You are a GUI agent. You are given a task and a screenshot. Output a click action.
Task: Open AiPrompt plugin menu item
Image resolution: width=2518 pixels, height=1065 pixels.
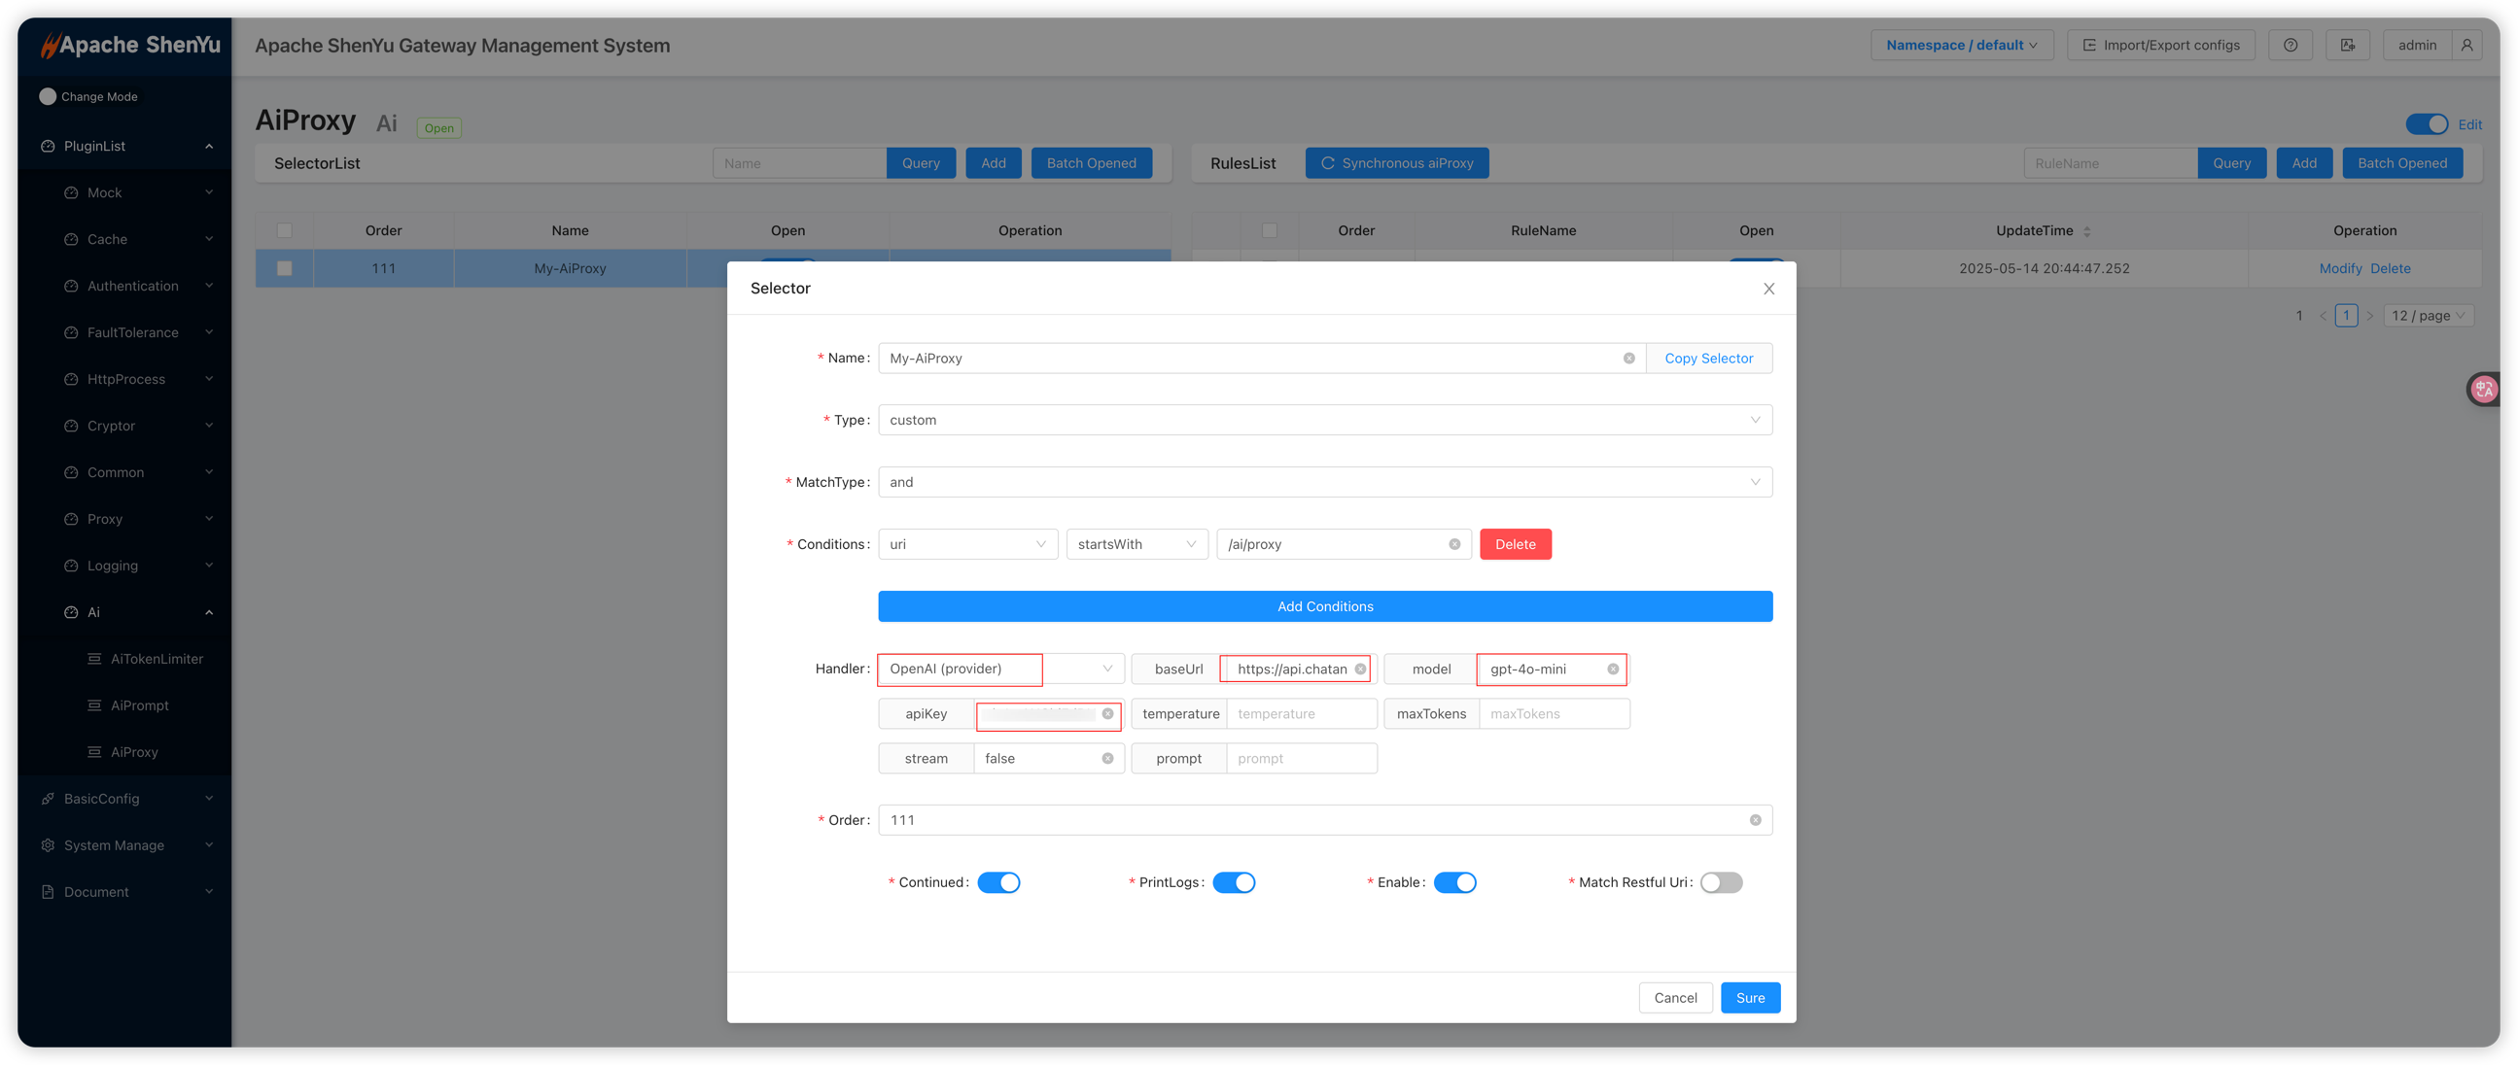pos(140,705)
